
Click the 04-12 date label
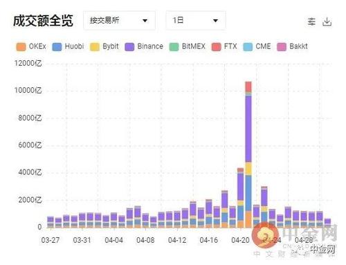point(177,240)
